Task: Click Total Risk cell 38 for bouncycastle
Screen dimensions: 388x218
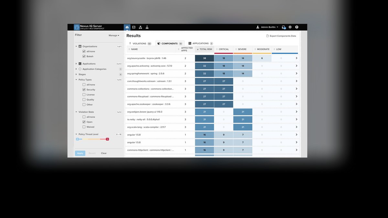Action: point(204,58)
